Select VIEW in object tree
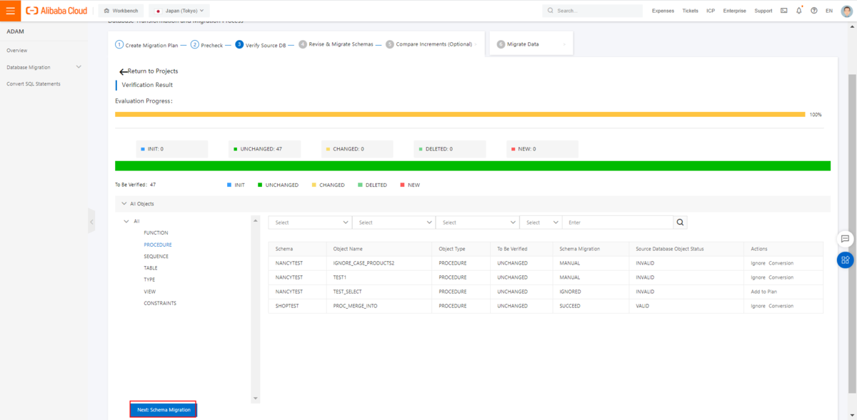 pos(150,292)
